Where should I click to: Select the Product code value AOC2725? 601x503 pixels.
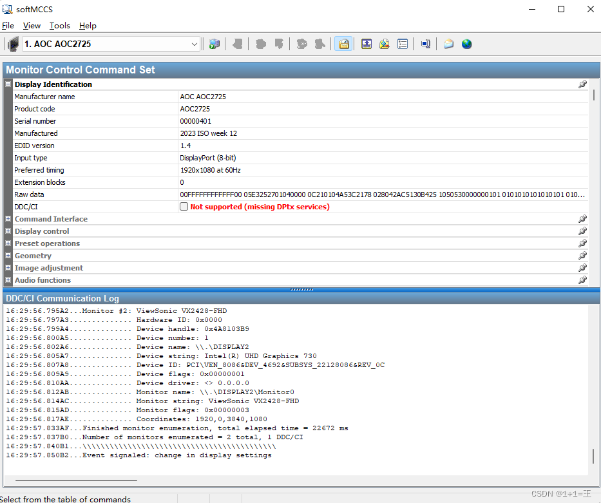point(195,109)
